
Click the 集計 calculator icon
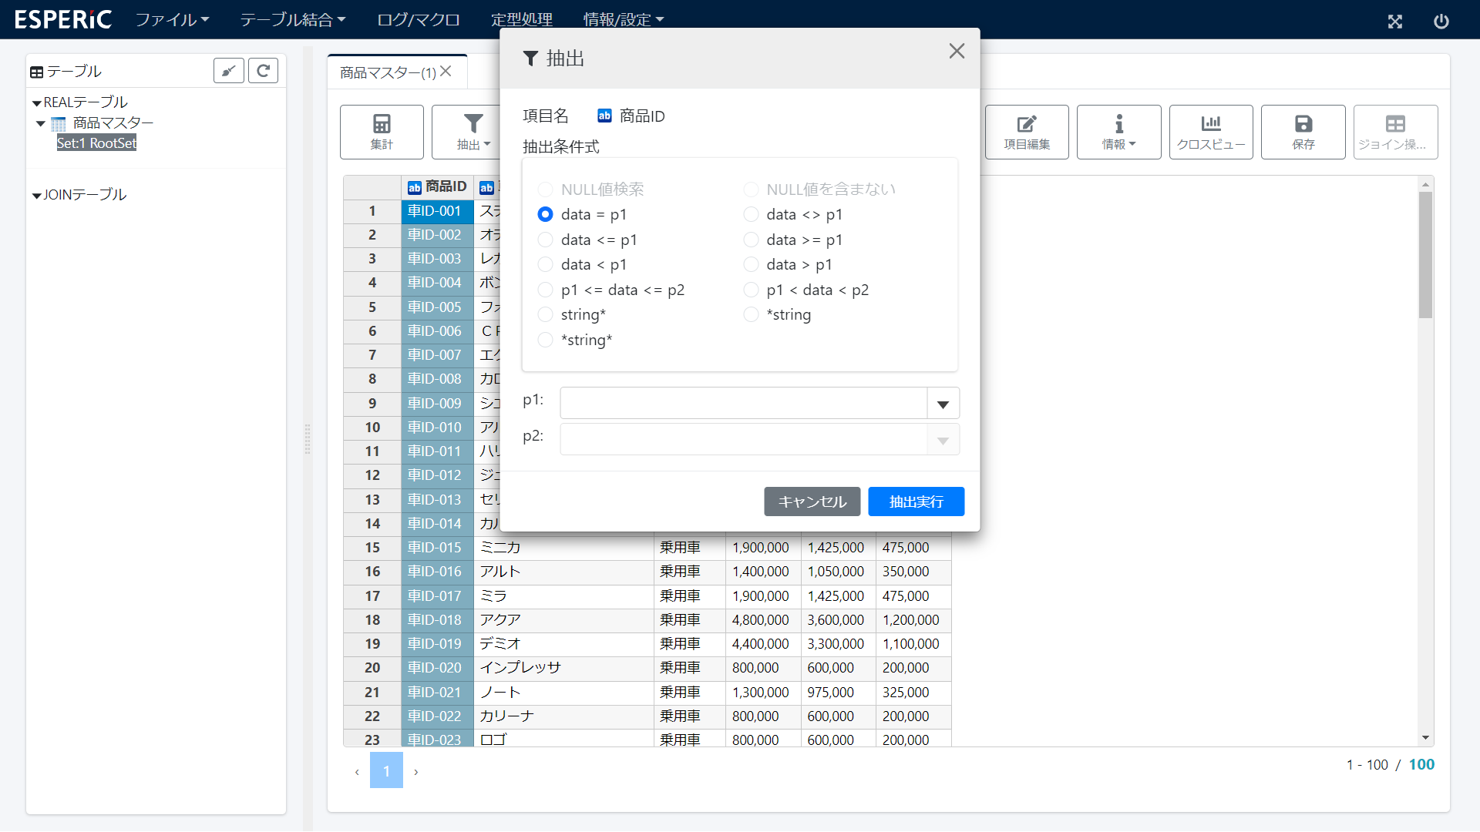(x=382, y=125)
